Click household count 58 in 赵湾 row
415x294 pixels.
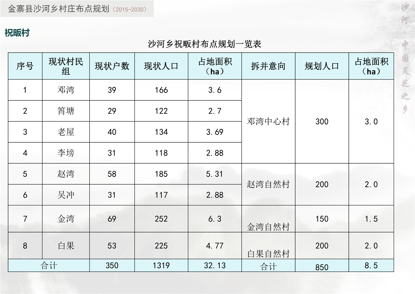click(112, 174)
